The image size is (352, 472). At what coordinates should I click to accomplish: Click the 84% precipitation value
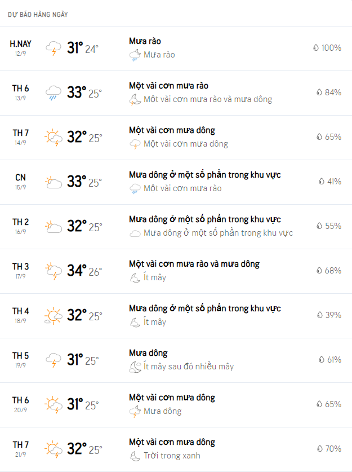tap(333, 92)
